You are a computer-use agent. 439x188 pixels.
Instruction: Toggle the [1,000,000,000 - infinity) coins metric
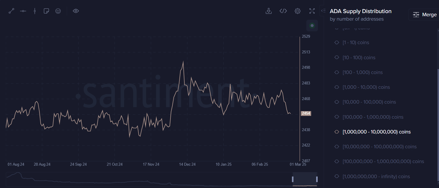point(372,176)
